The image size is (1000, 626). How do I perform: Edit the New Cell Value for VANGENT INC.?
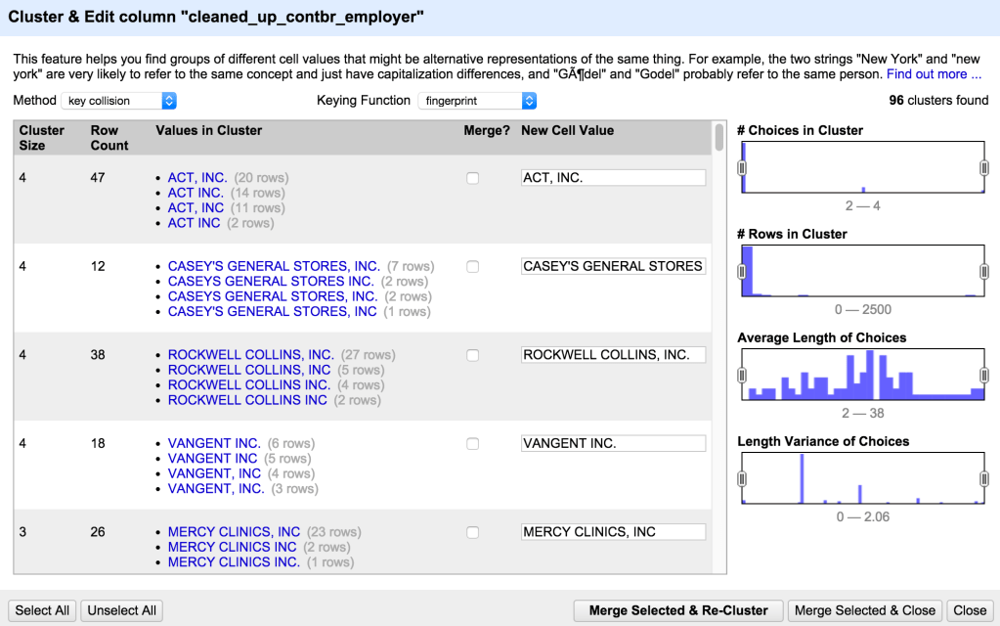pos(613,443)
